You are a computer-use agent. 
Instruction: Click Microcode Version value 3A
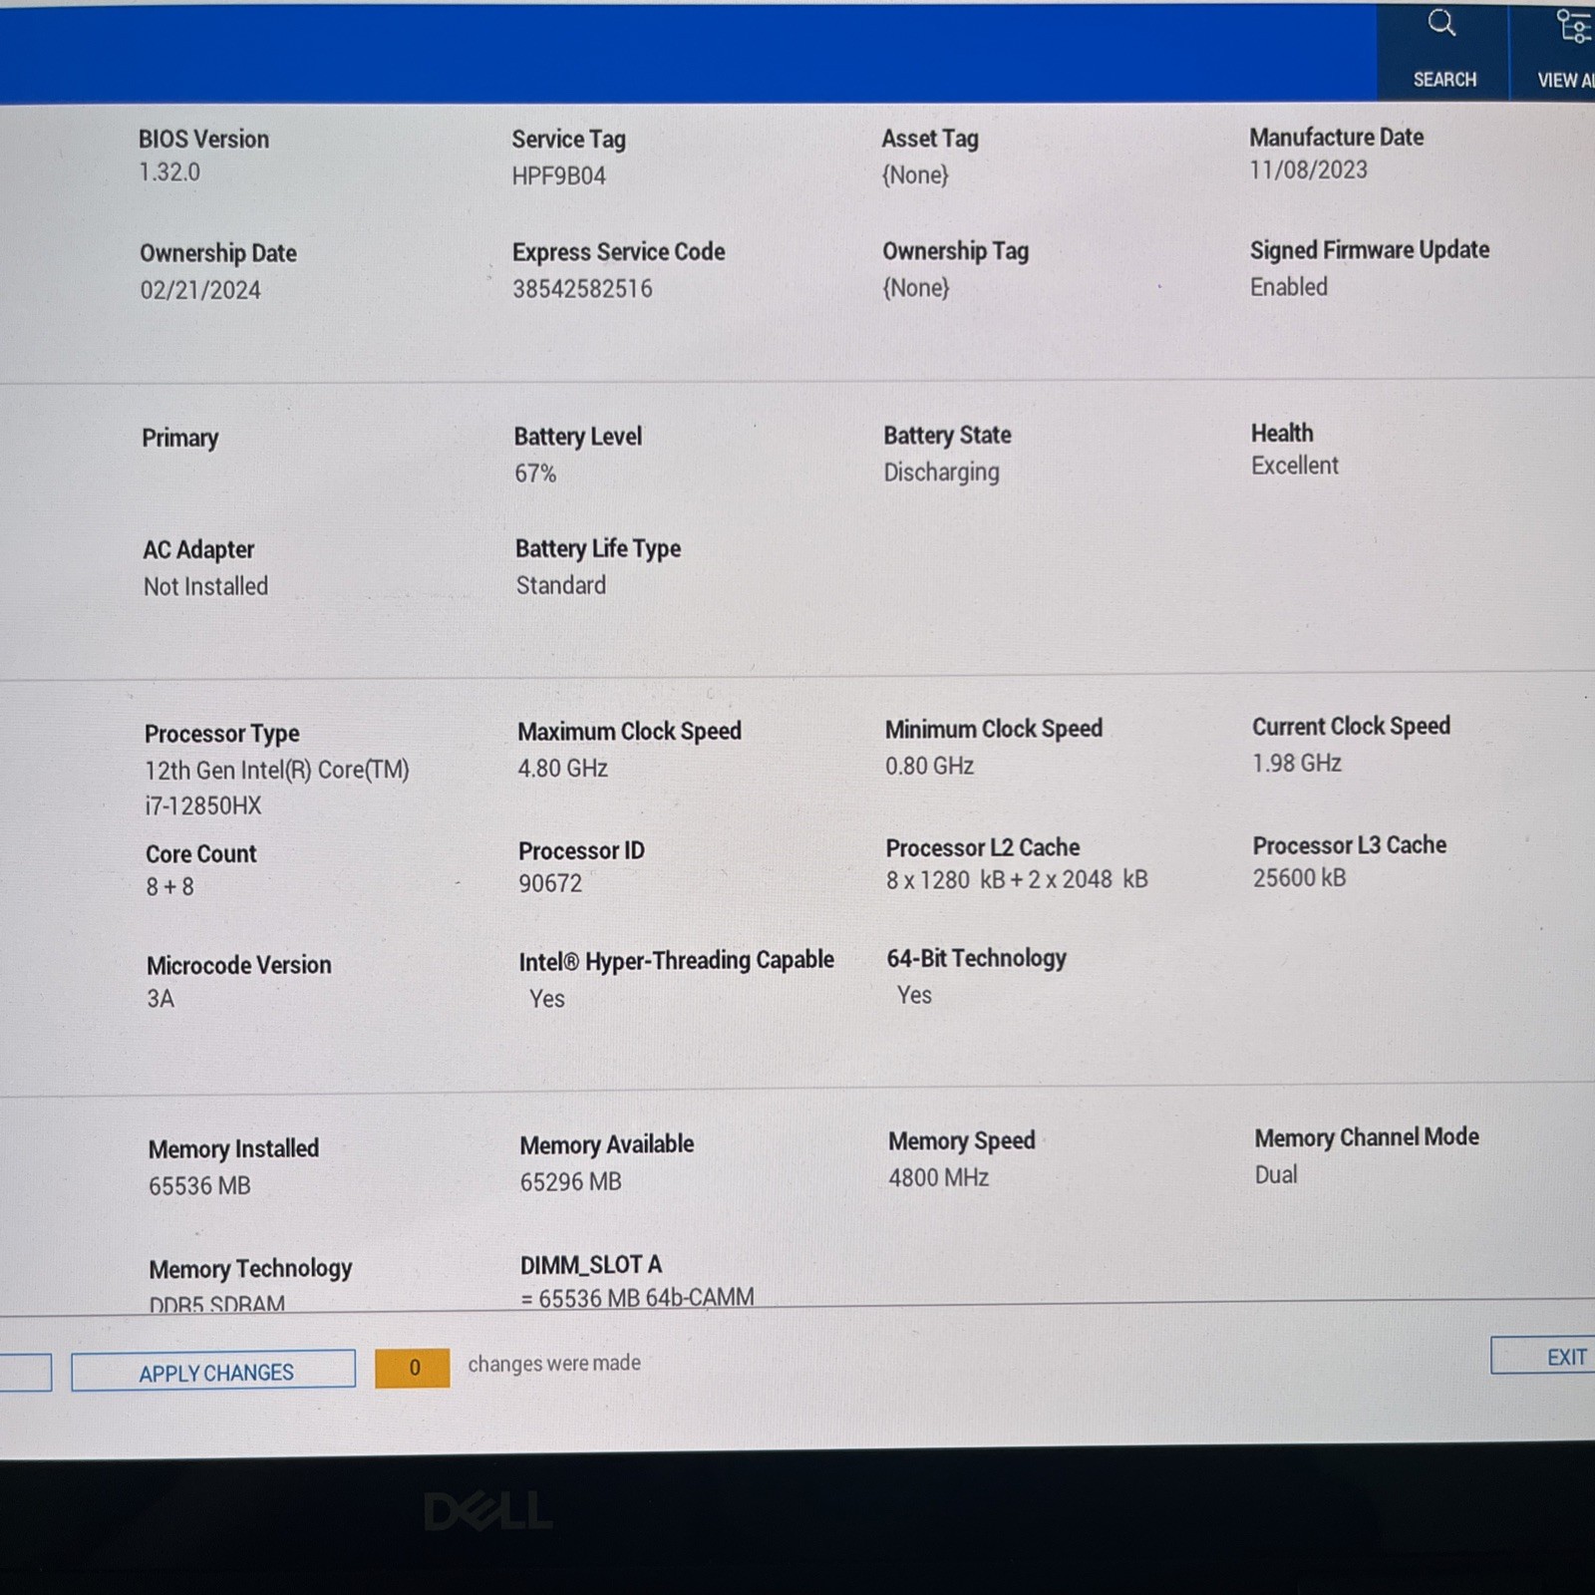coord(160,999)
